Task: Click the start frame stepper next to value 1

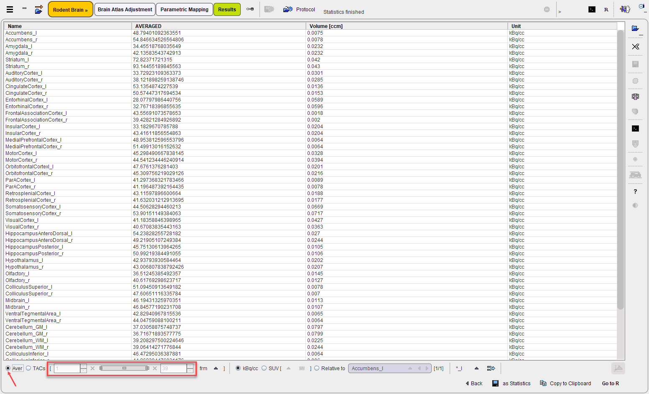Action: click(x=84, y=368)
